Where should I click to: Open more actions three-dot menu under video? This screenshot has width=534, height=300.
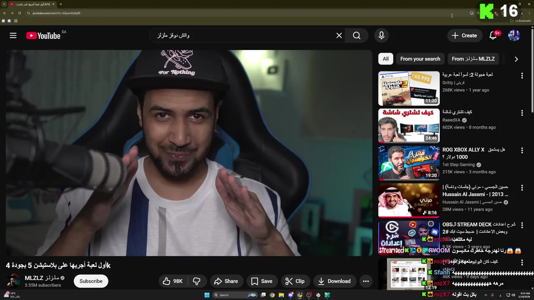click(366, 281)
